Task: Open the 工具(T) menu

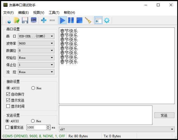Action: point(54,13)
